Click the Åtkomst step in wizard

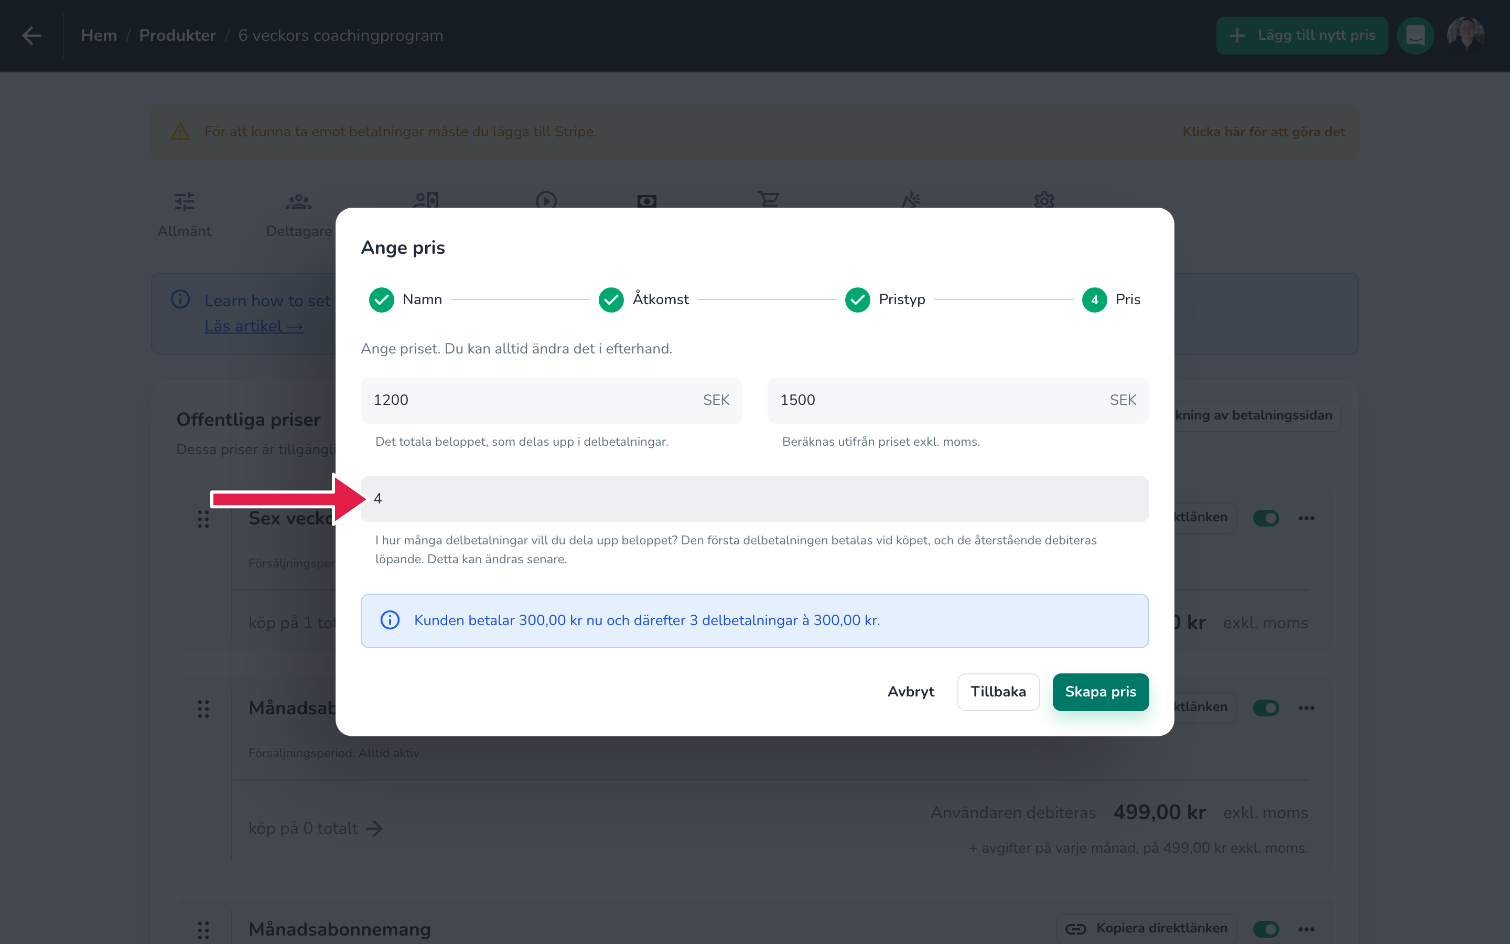pyautogui.click(x=643, y=299)
